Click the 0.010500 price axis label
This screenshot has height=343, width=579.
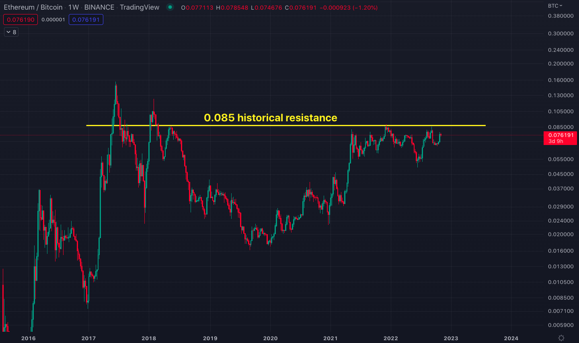pos(561,282)
